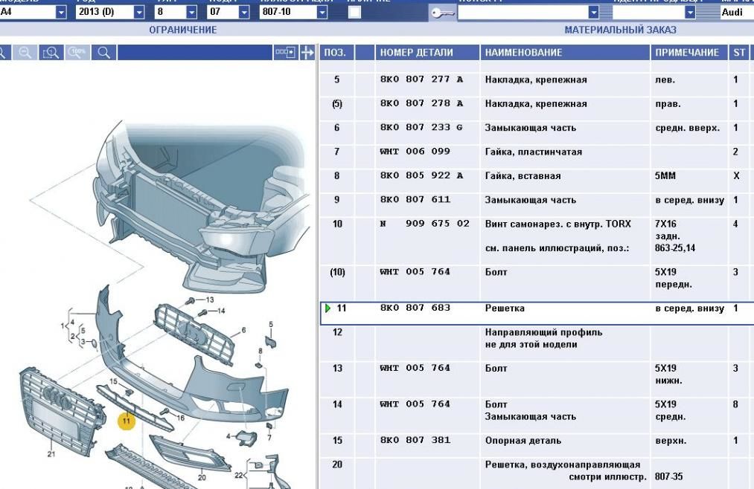Click callout 13 next to the bolt

point(210,300)
